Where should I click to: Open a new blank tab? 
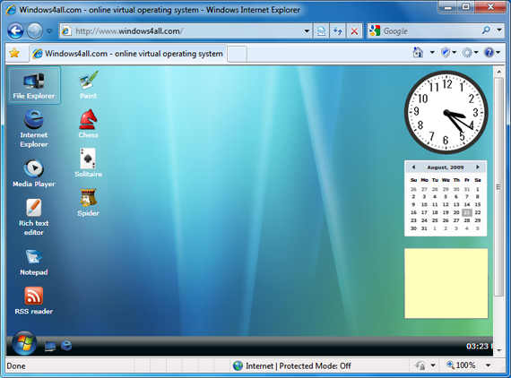click(x=237, y=54)
